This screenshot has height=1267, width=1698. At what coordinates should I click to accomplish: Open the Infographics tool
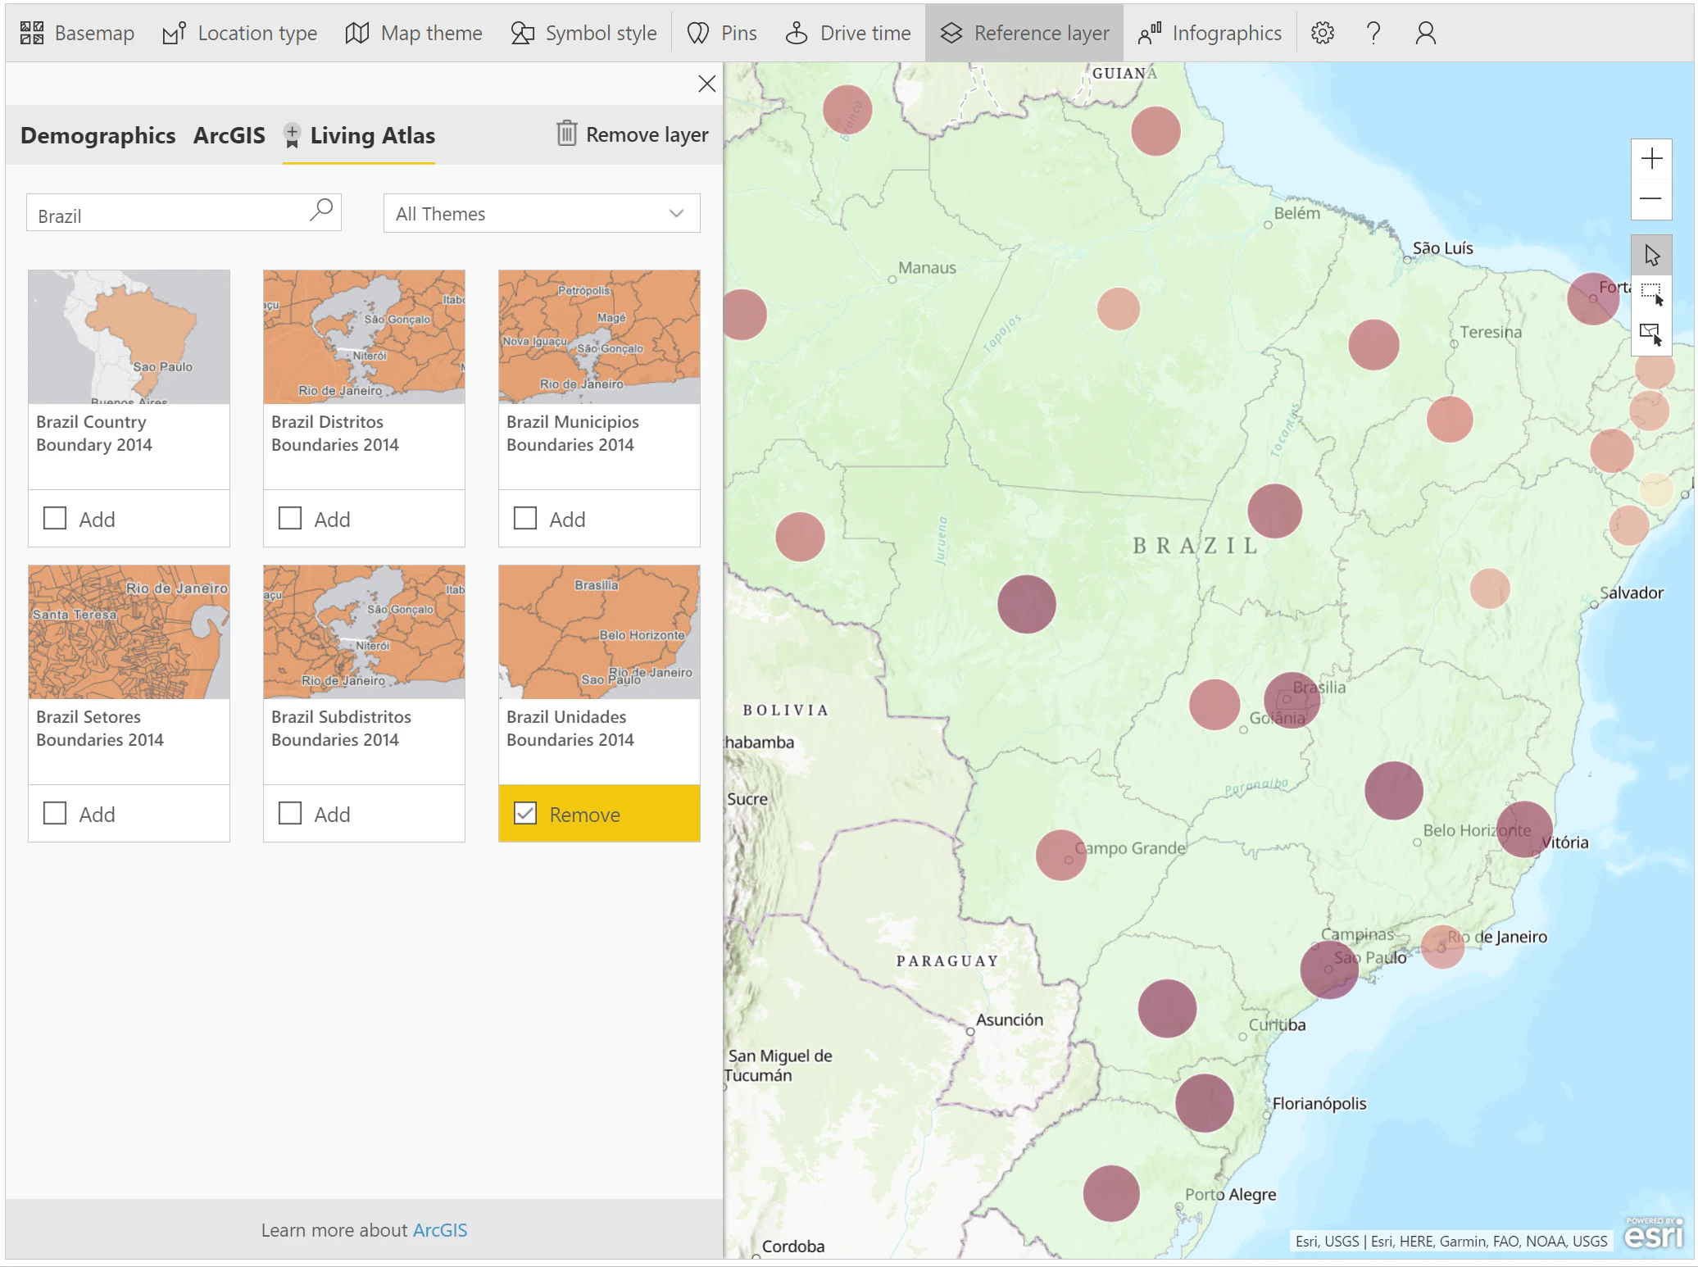coord(1210,33)
